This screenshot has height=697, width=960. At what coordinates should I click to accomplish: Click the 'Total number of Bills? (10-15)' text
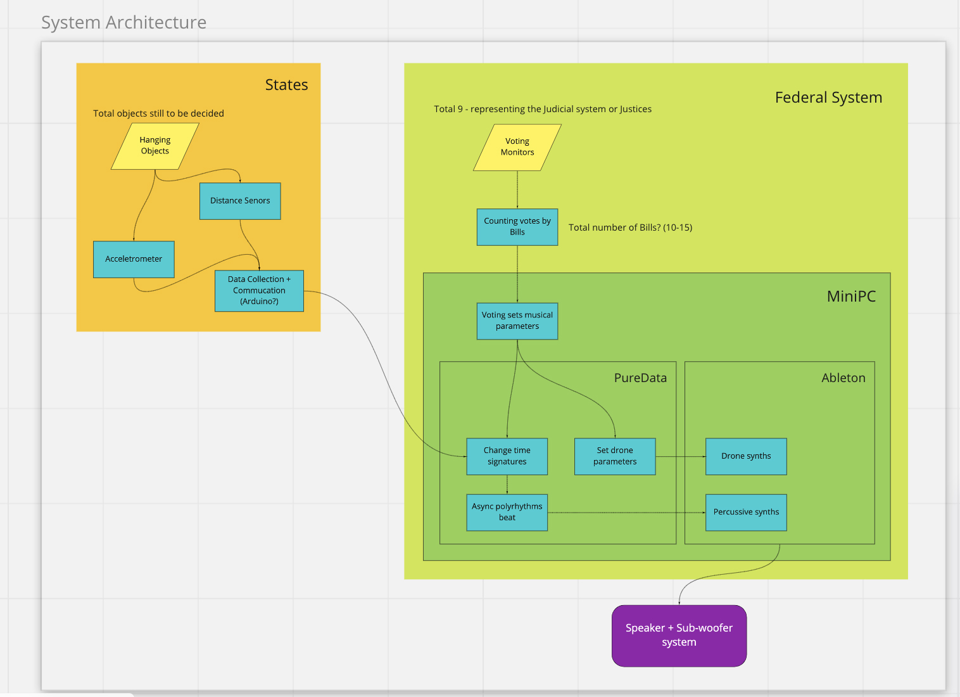(x=630, y=227)
